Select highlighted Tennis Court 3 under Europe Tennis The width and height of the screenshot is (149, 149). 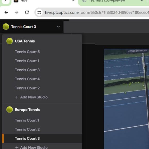pyautogui.click(x=42, y=138)
